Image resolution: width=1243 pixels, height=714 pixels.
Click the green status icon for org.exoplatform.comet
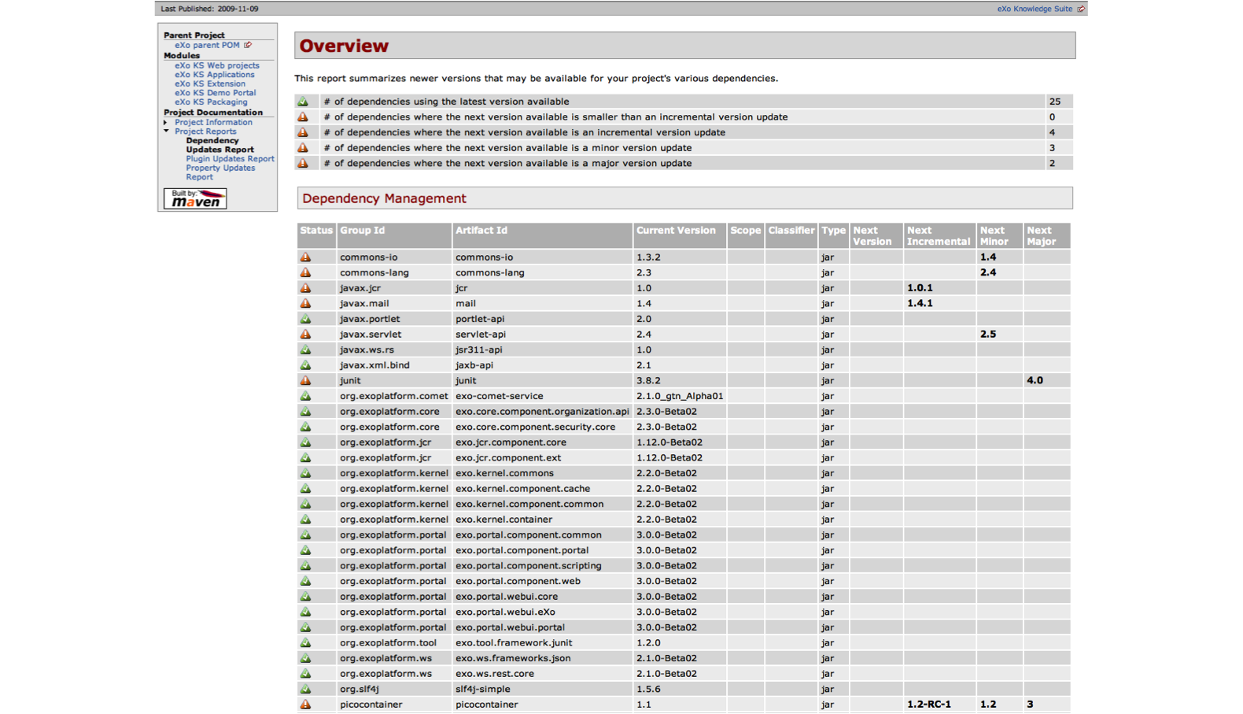(x=305, y=396)
